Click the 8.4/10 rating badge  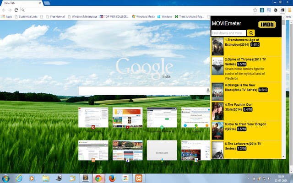point(248,109)
